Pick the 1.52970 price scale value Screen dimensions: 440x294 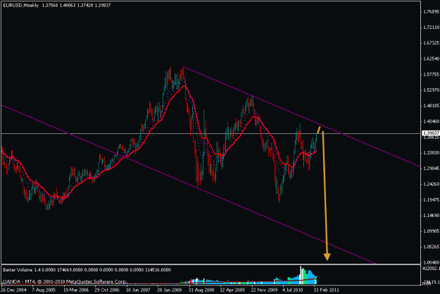(432, 90)
